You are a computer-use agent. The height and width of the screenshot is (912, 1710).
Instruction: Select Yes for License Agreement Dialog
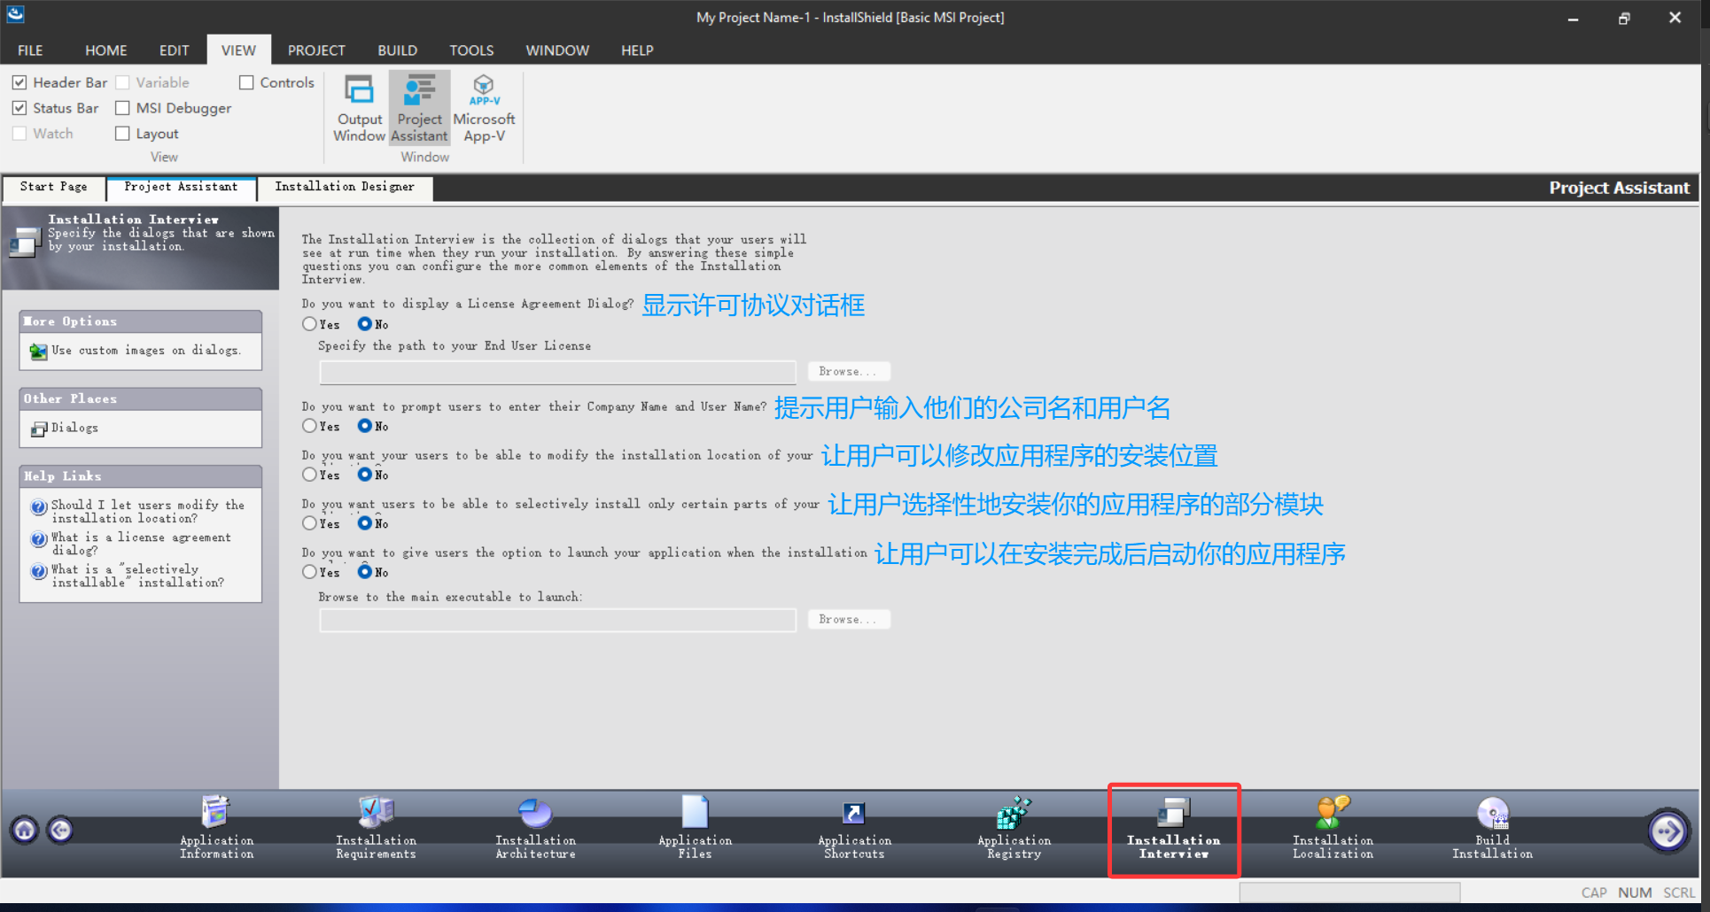309,324
